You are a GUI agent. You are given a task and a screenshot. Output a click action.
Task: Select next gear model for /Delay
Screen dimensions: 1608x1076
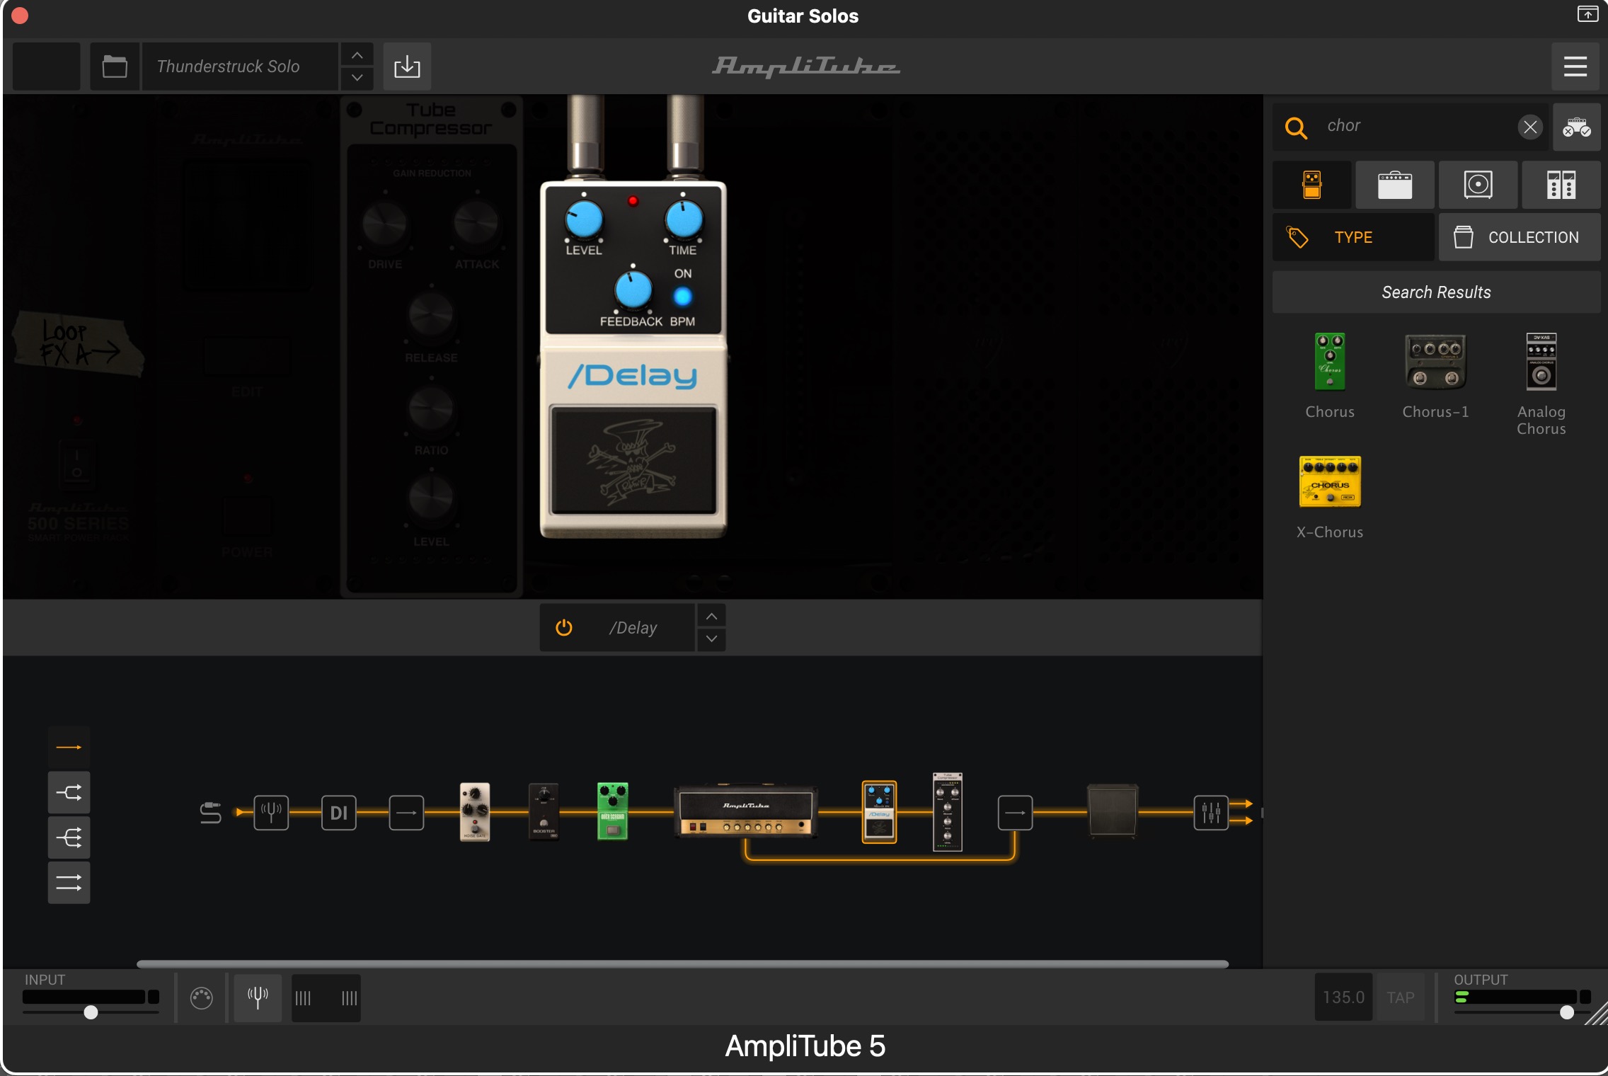[x=711, y=639]
